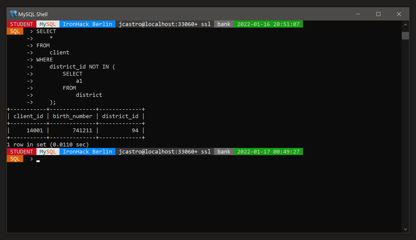Click the scrollbar down arrow
Screen dimensions: 416x240
(405, 229)
